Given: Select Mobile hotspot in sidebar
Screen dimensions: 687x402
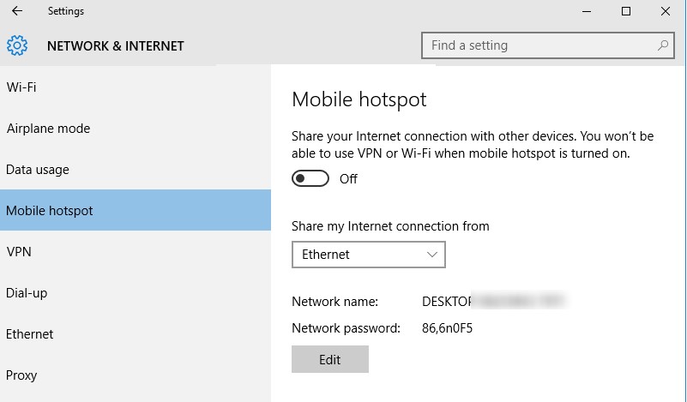Looking at the screenshot, I should click(50, 211).
